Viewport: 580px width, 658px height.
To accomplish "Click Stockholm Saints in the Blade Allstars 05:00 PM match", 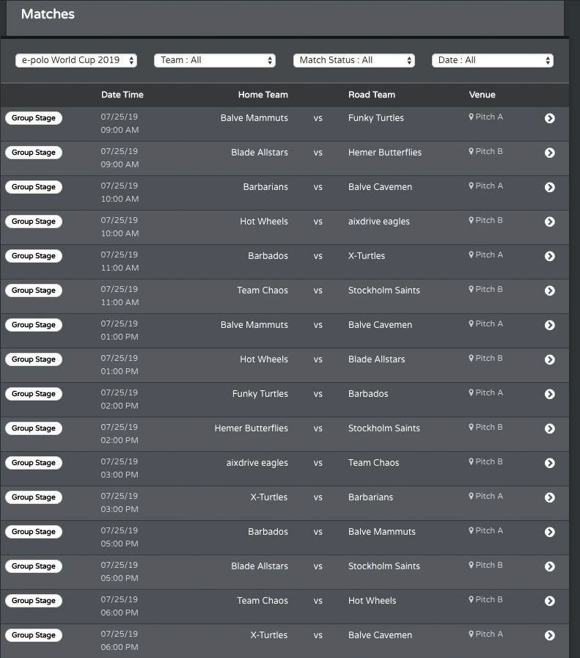I will (384, 566).
